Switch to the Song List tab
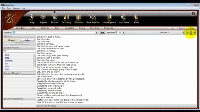This screenshot has height=112, width=200. tap(20, 28)
